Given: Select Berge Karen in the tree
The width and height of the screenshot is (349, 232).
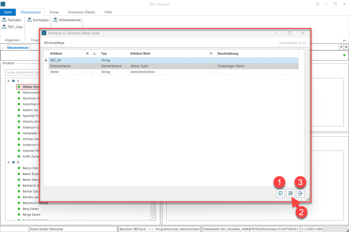Looking at the screenshot, I should coord(31,215).
